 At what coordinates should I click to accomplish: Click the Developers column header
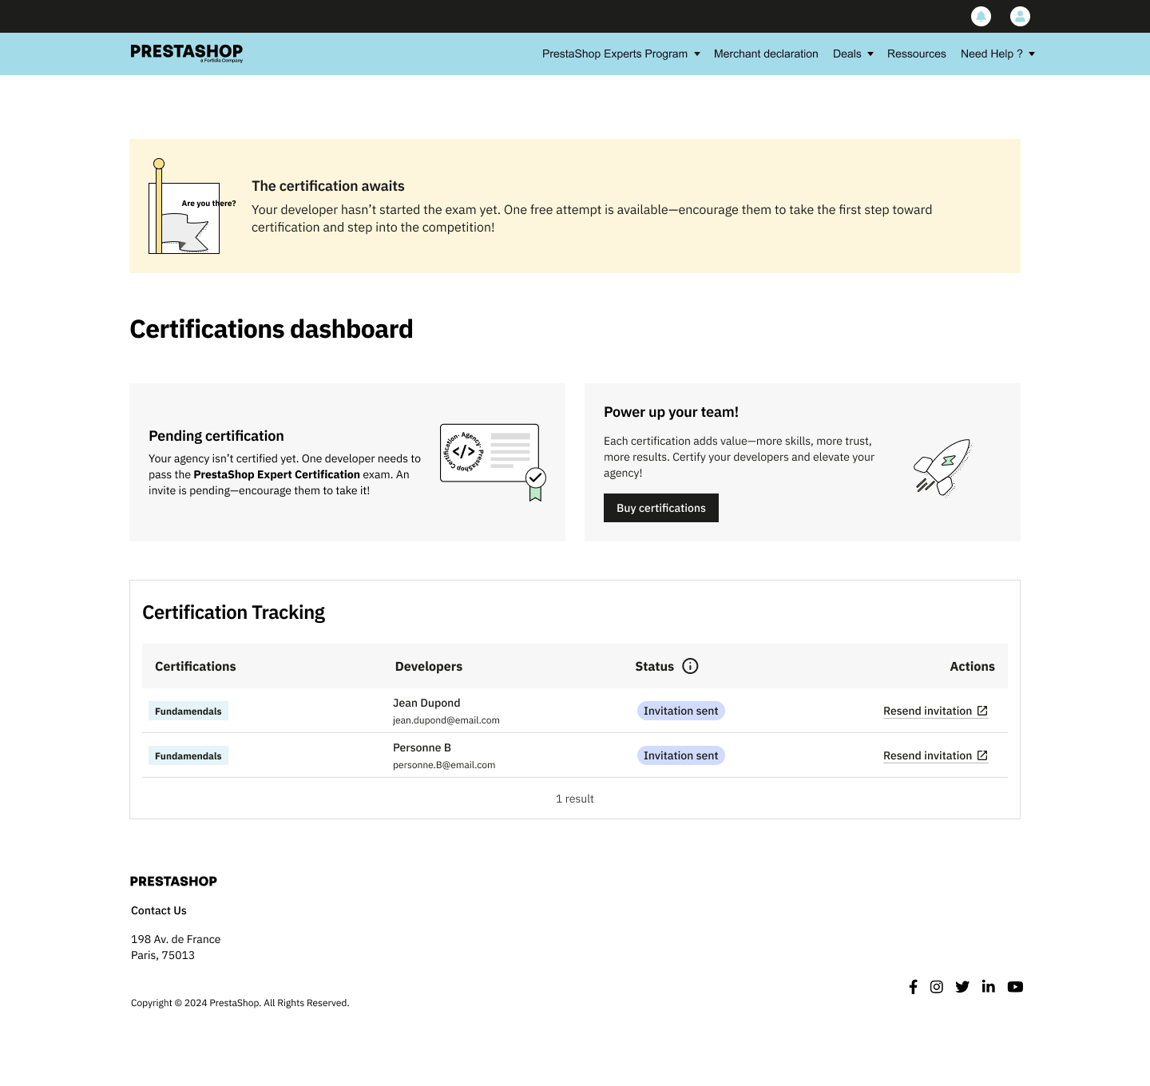[x=429, y=666]
